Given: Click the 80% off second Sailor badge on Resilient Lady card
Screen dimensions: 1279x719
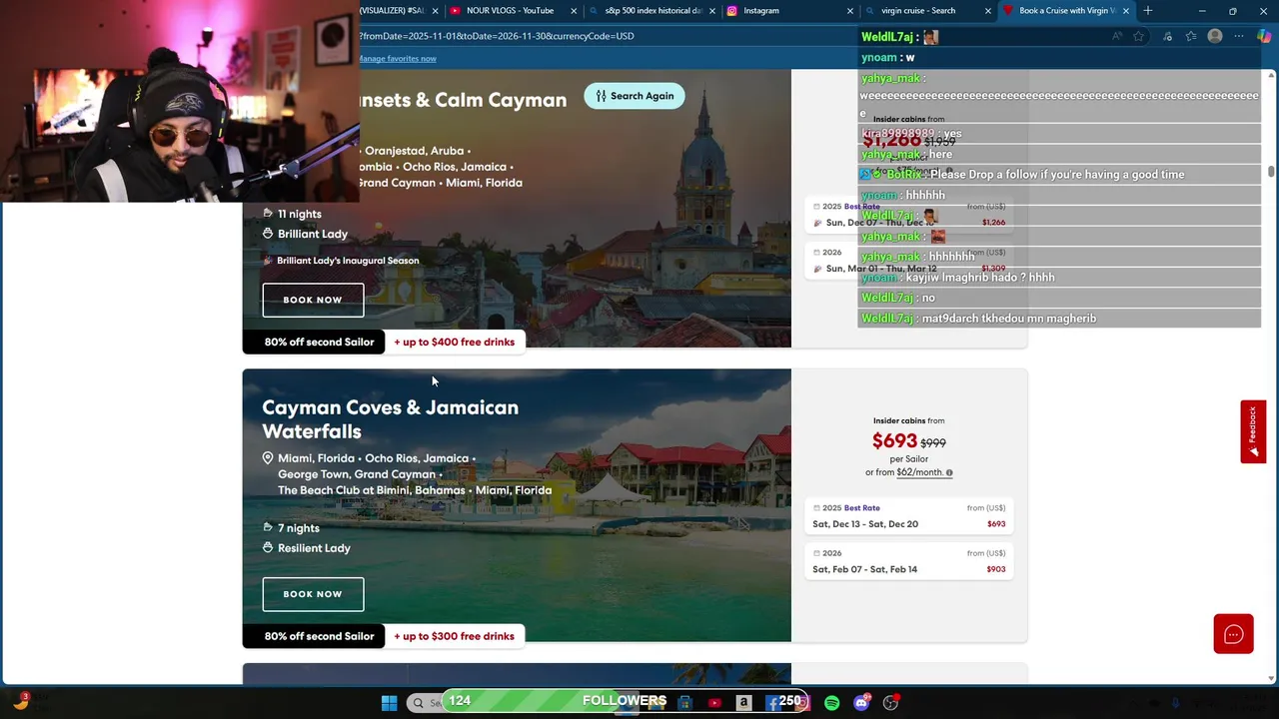Looking at the screenshot, I should click(x=314, y=636).
